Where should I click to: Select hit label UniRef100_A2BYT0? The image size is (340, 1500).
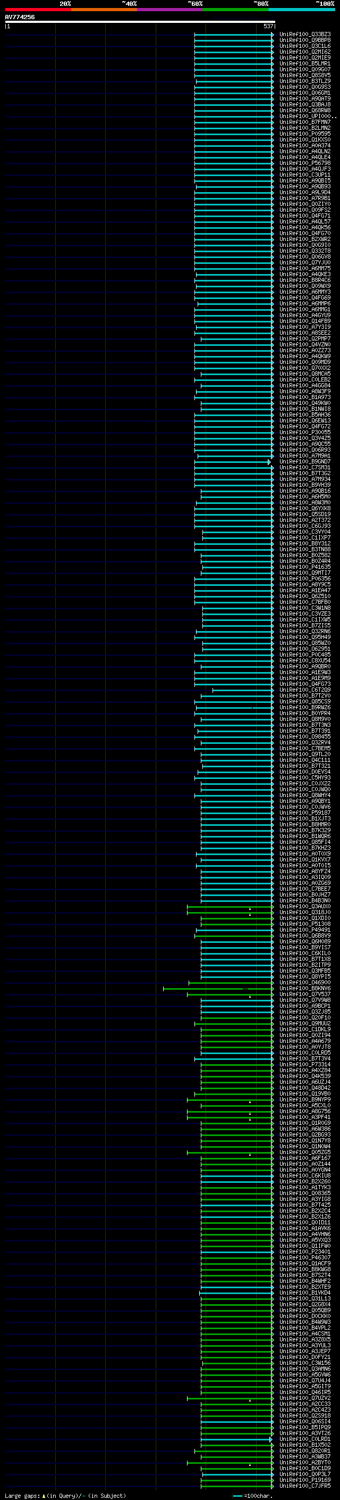click(305, 1462)
